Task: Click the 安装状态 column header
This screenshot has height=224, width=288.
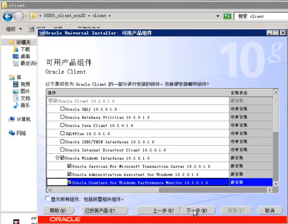Action: 251,93
